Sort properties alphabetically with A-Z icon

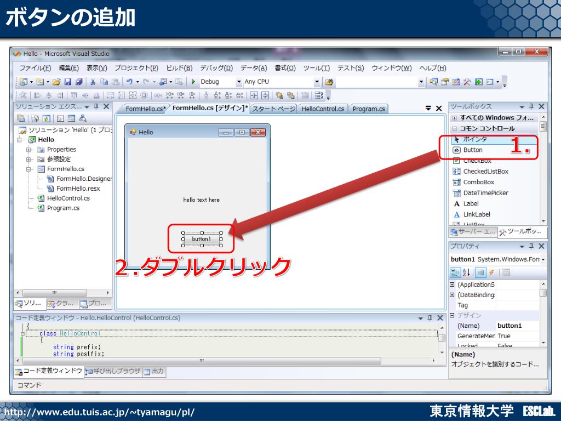coord(466,273)
